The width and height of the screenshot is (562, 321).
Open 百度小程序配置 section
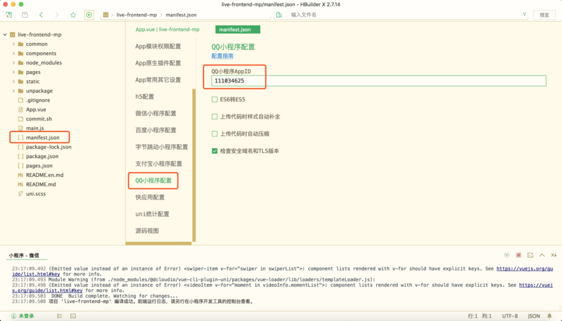point(156,130)
